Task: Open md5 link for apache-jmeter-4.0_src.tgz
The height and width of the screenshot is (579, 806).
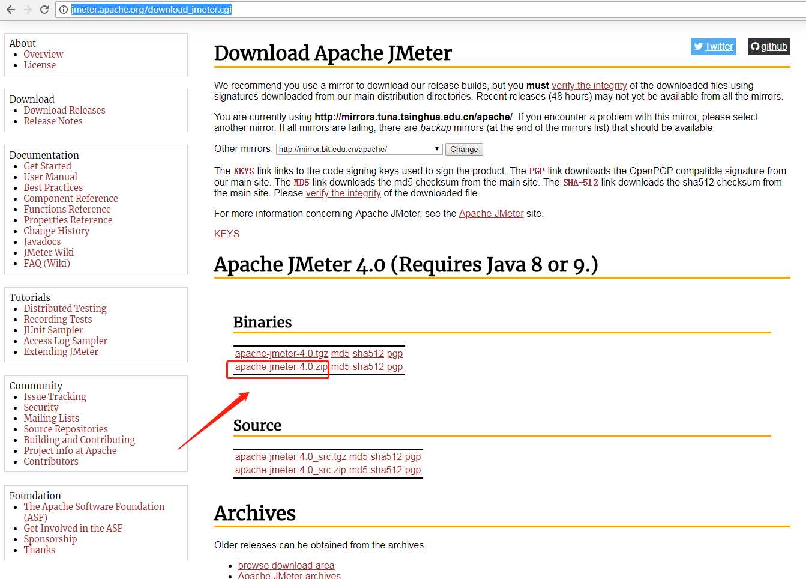Action: [358, 456]
